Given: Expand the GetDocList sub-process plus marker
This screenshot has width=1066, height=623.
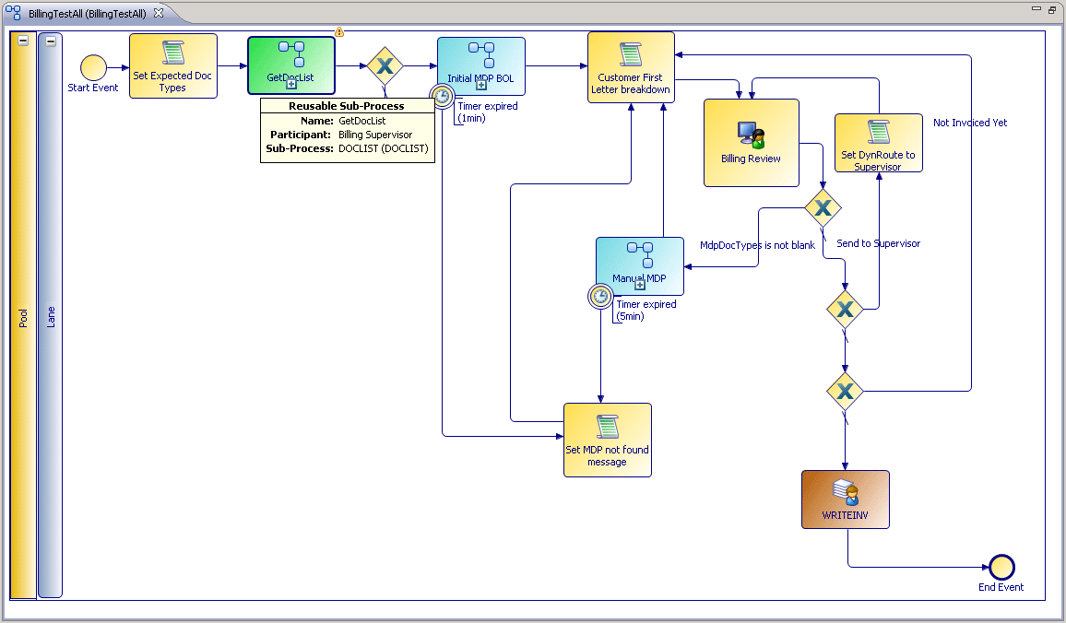Looking at the screenshot, I should click(290, 84).
